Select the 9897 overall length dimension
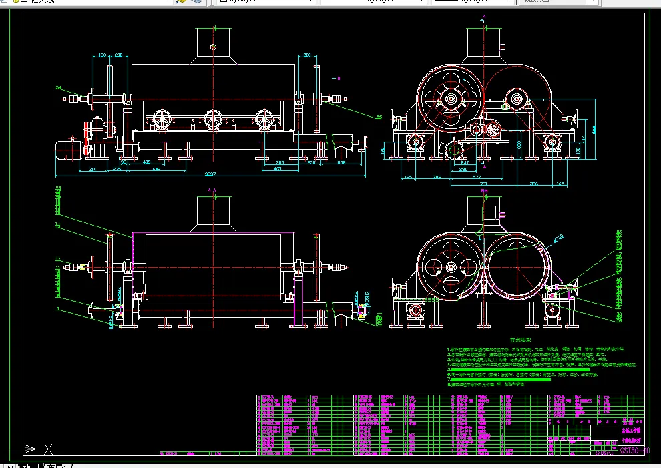661x468 pixels. (210, 174)
